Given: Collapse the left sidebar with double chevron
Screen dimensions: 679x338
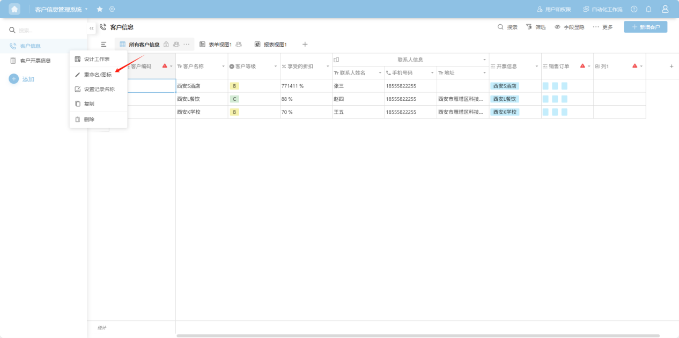Looking at the screenshot, I should tap(92, 28).
